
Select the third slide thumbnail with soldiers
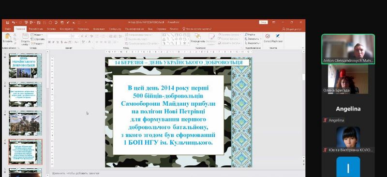(25, 123)
